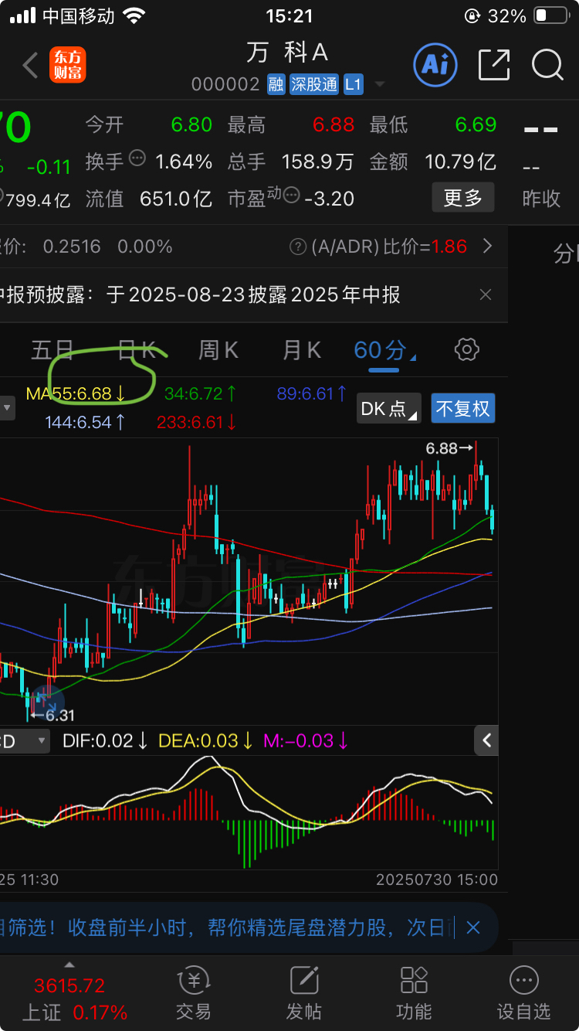
Task: Open the 发帖 post icon
Action: [304, 993]
